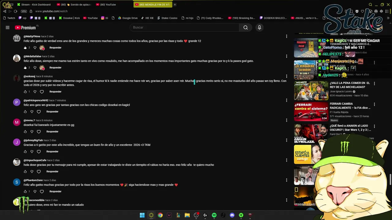Screen dimensions: 392x220
Task: Open the XIE XIE TikTok bookmark
Action: click(x=147, y=18)
